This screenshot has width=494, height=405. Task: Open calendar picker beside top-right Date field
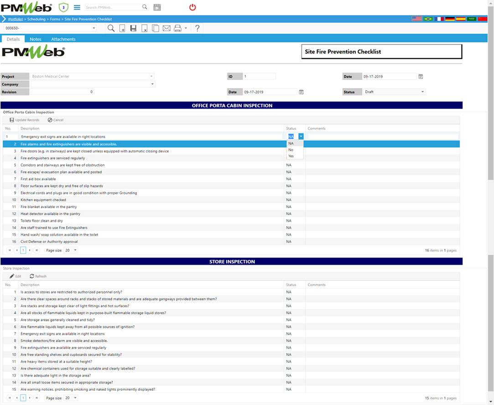pyautogui.click(x=421, y=77)
